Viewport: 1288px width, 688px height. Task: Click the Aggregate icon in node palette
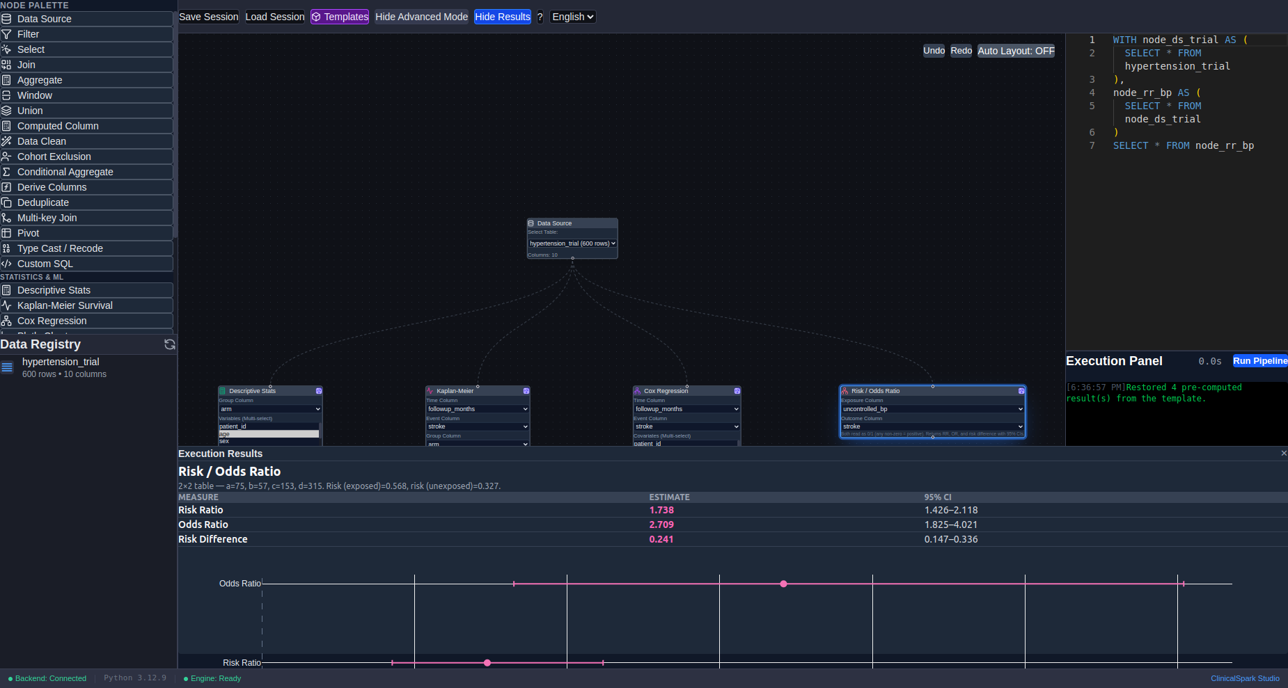6,80
